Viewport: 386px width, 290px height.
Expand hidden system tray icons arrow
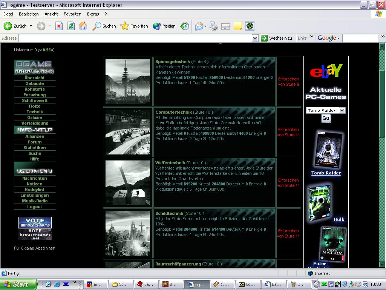[317, 284]
